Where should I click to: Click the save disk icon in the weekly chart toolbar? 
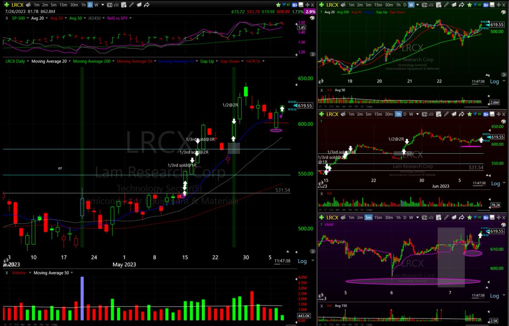(492, 5)
